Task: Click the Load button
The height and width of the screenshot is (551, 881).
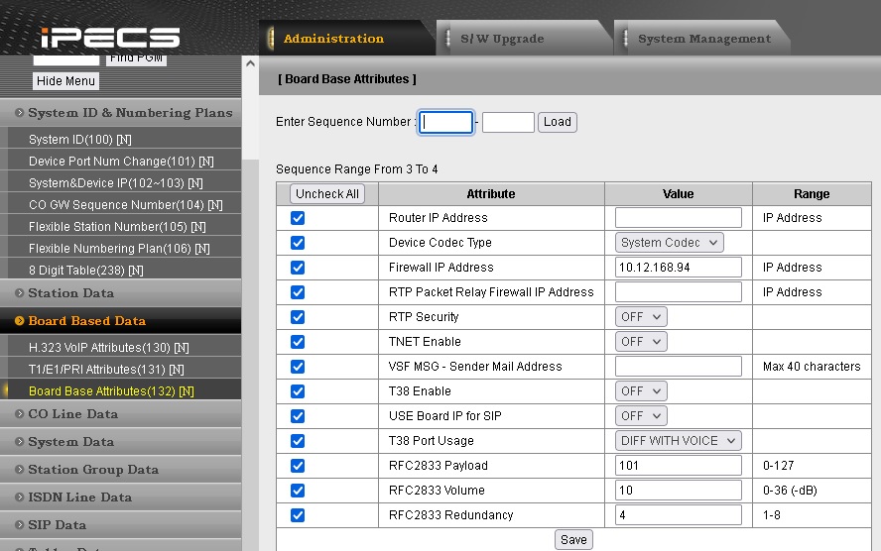Action: point(558,122)
